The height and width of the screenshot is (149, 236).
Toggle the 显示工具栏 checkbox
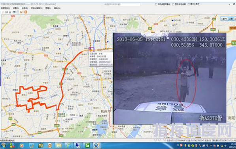click(189, 4)
